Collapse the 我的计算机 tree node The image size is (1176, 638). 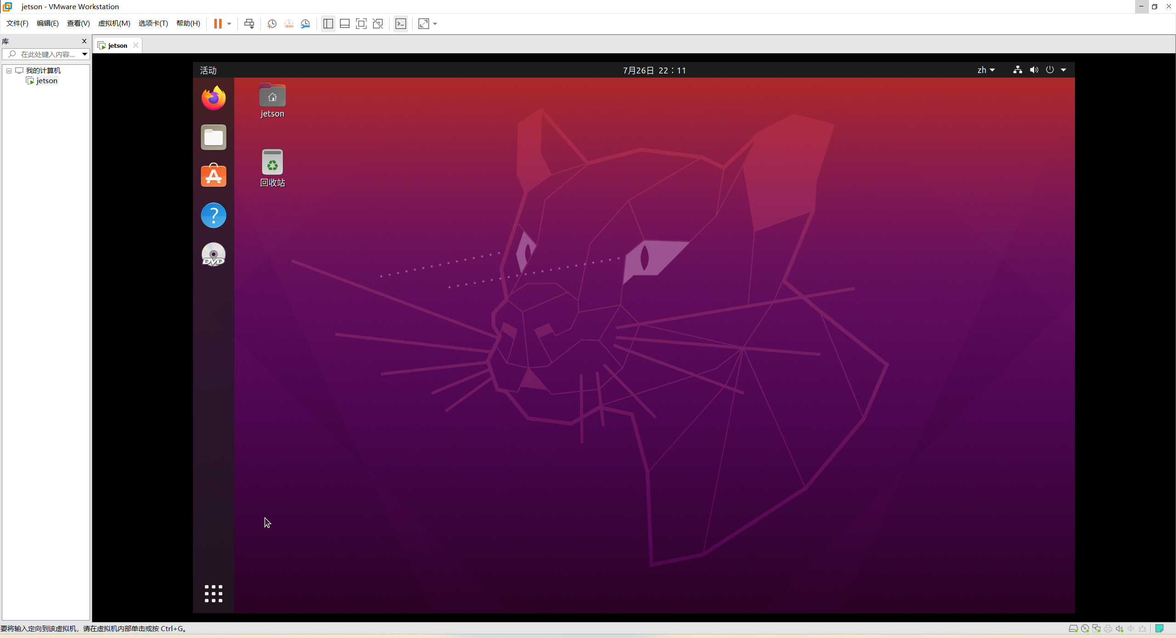[9, 71]
